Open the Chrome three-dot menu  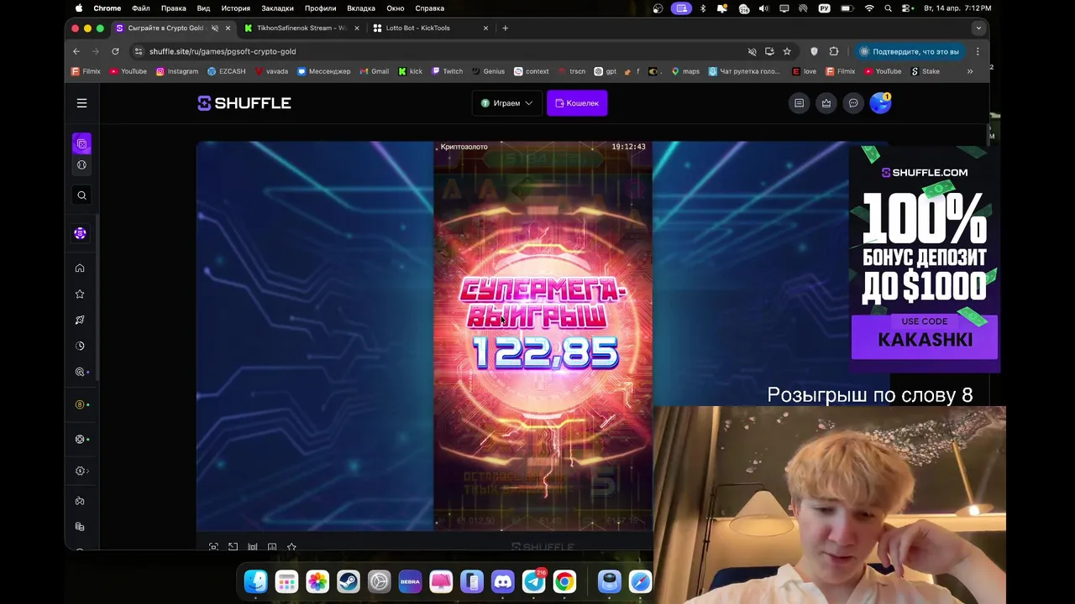click(x=978, y=51)
